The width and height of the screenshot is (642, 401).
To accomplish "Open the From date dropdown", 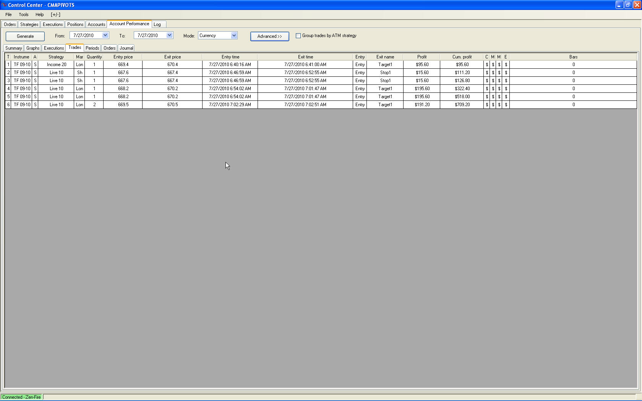I will (105, 35).
